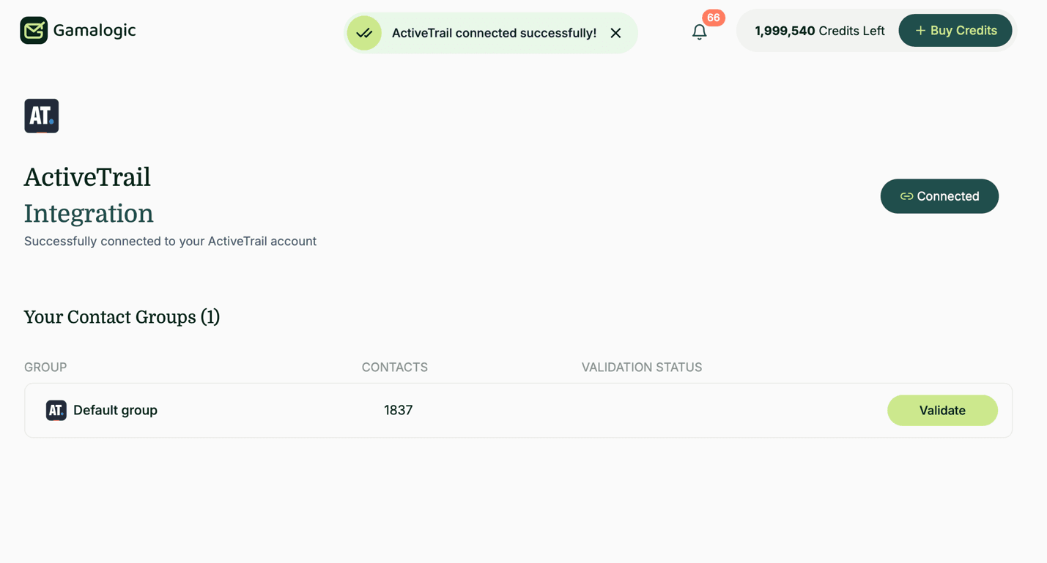This screenshot has height=563, width=1047.
Task: Select the envelope icon in the Gamalogic logo
Action: 33,30
